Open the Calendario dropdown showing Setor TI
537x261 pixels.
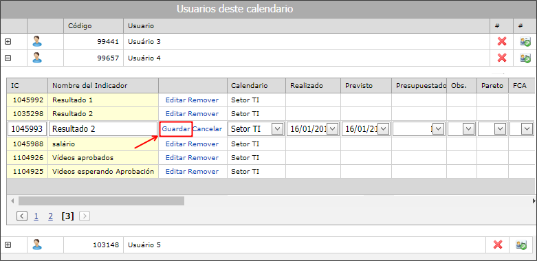click(x=277, y=129)
